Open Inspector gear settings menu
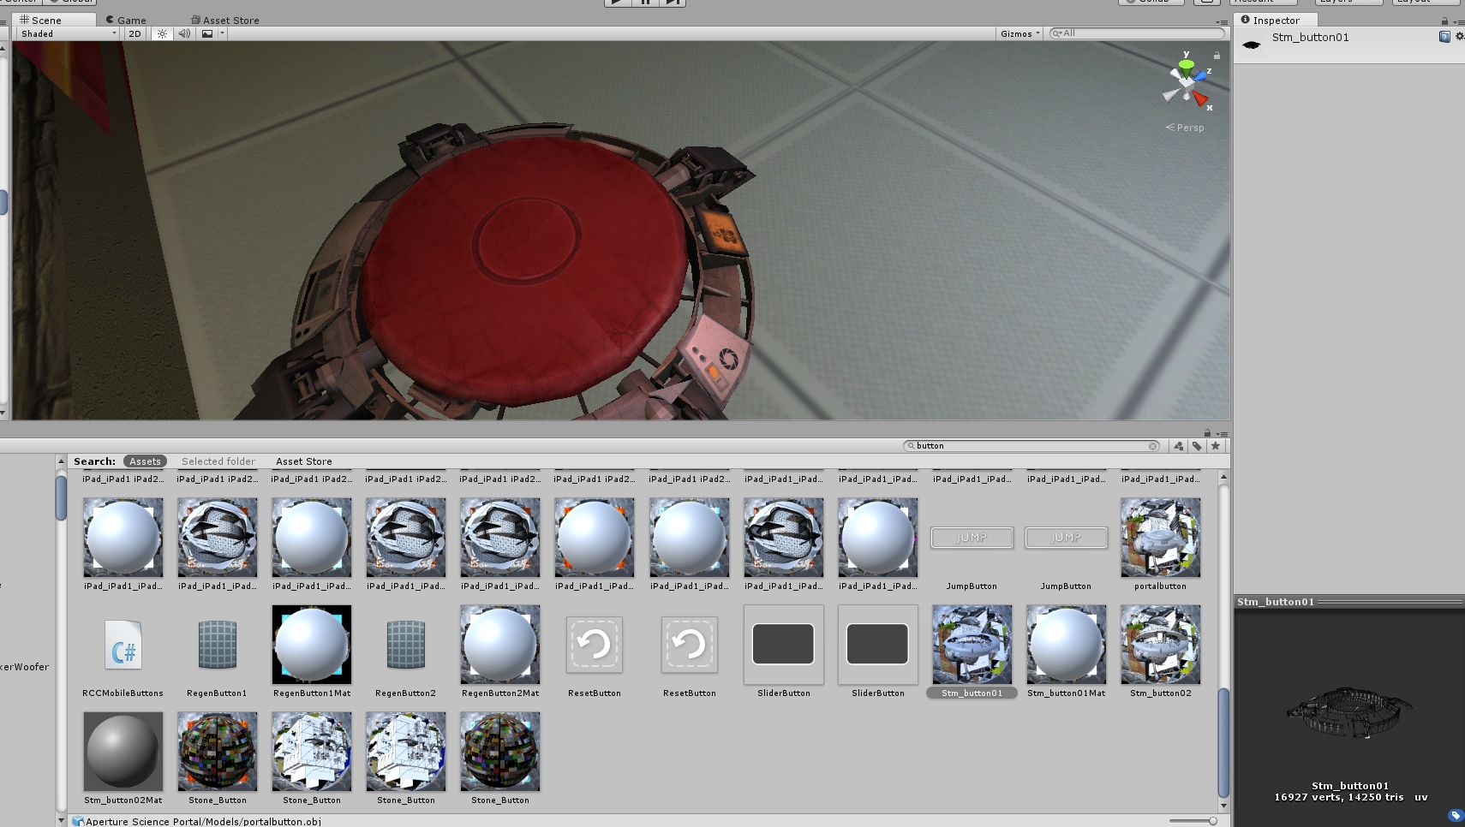The image size is (1465, 827). [x=1460, y=37]
